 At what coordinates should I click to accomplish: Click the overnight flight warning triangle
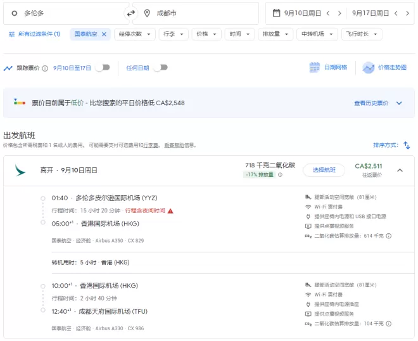coord(170,211)
